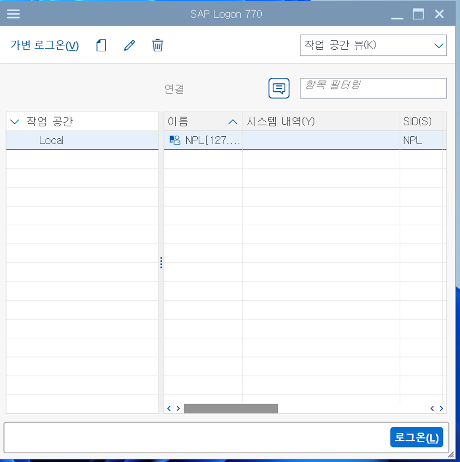Click the edit pencil icon

[x=129, y=45]
